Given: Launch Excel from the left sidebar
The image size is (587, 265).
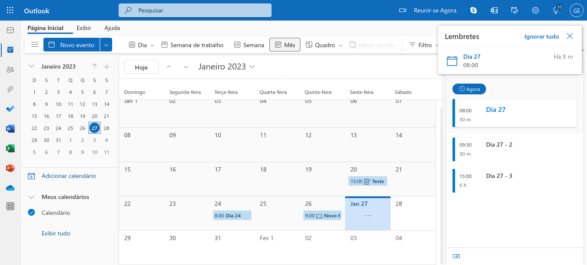Looking at the screenshot, I should pos(10,148).
